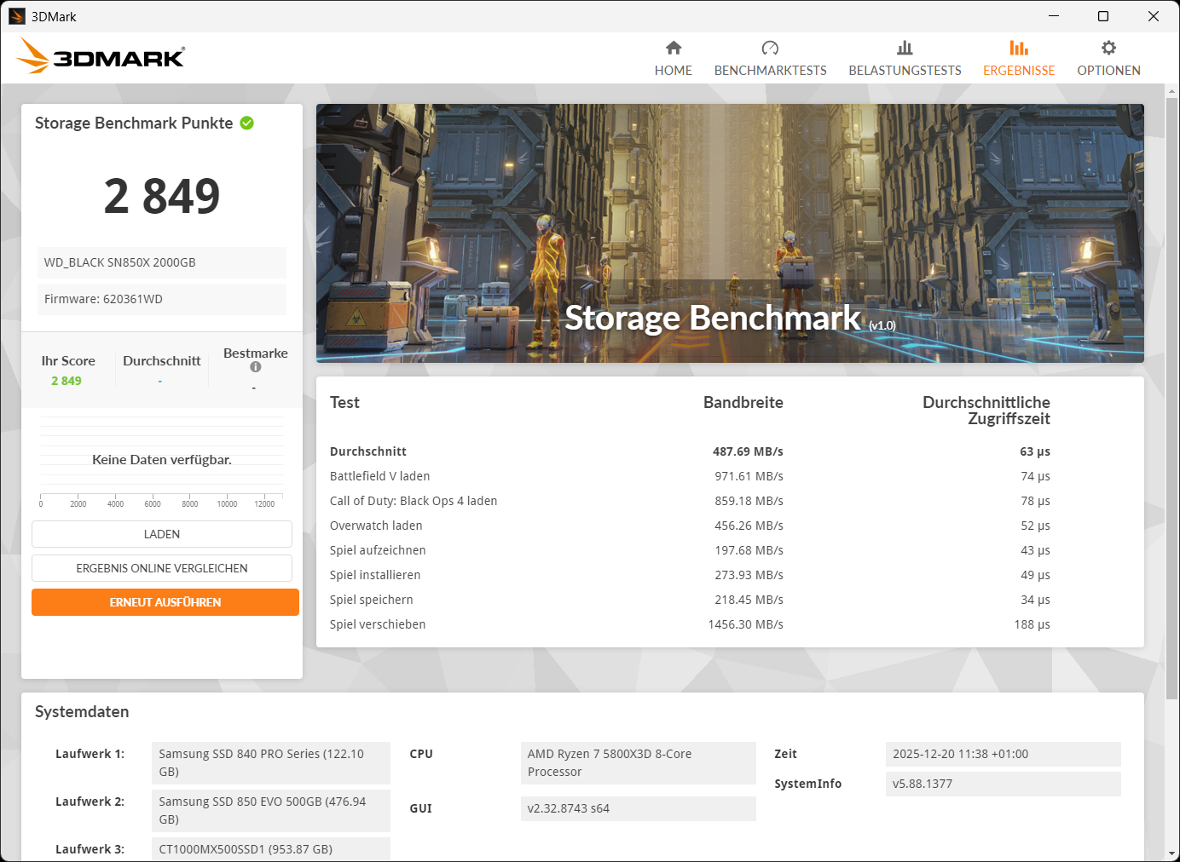Click SystemInfo version v5.88.1377
Screen dimensions: 1180x862
tap(1004, 784)
